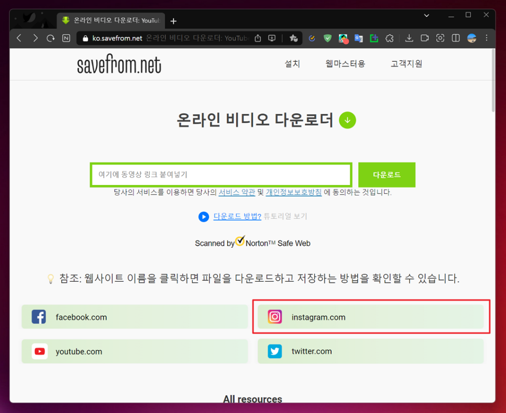Open the 고객지원 menu item
Image resolution: width=506 pixels, height=413 pixels.
coord(406,64)
